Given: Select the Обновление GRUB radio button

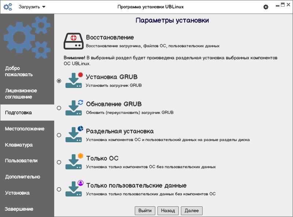Looking at the screenshot, I should [x=59, y=108].
